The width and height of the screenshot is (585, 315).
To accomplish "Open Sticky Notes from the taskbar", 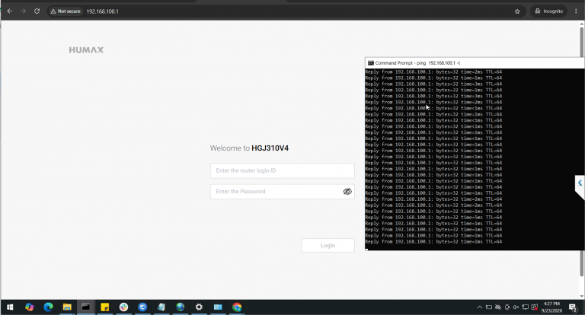I will (105, 307).
